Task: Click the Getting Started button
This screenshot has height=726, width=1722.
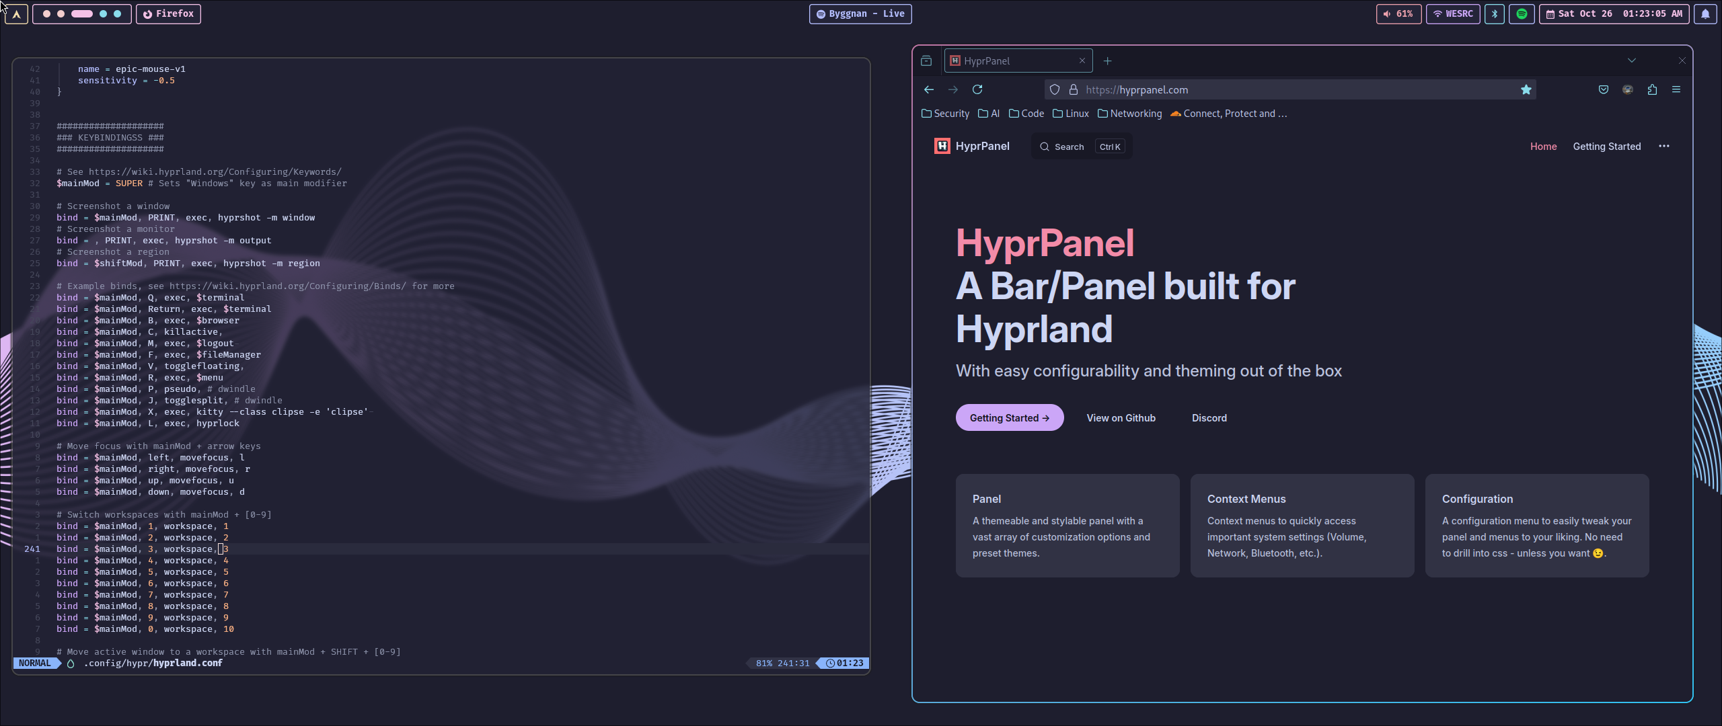Action: (x=1009, y=417)
